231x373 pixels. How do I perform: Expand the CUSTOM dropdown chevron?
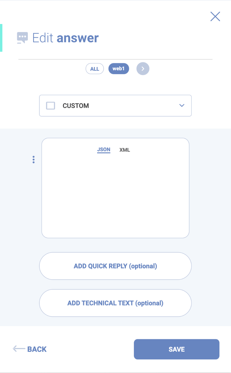tap(182, 106)
